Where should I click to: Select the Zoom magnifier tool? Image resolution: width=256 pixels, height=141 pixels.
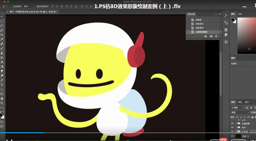point(2,103)
